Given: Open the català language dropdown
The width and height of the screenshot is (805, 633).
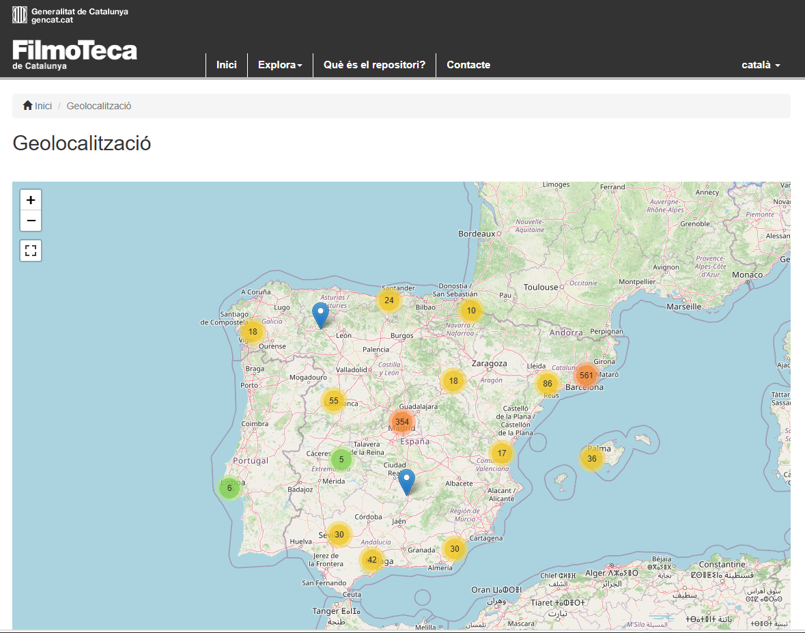Looking at the screenshot, I should coord(761,65).
